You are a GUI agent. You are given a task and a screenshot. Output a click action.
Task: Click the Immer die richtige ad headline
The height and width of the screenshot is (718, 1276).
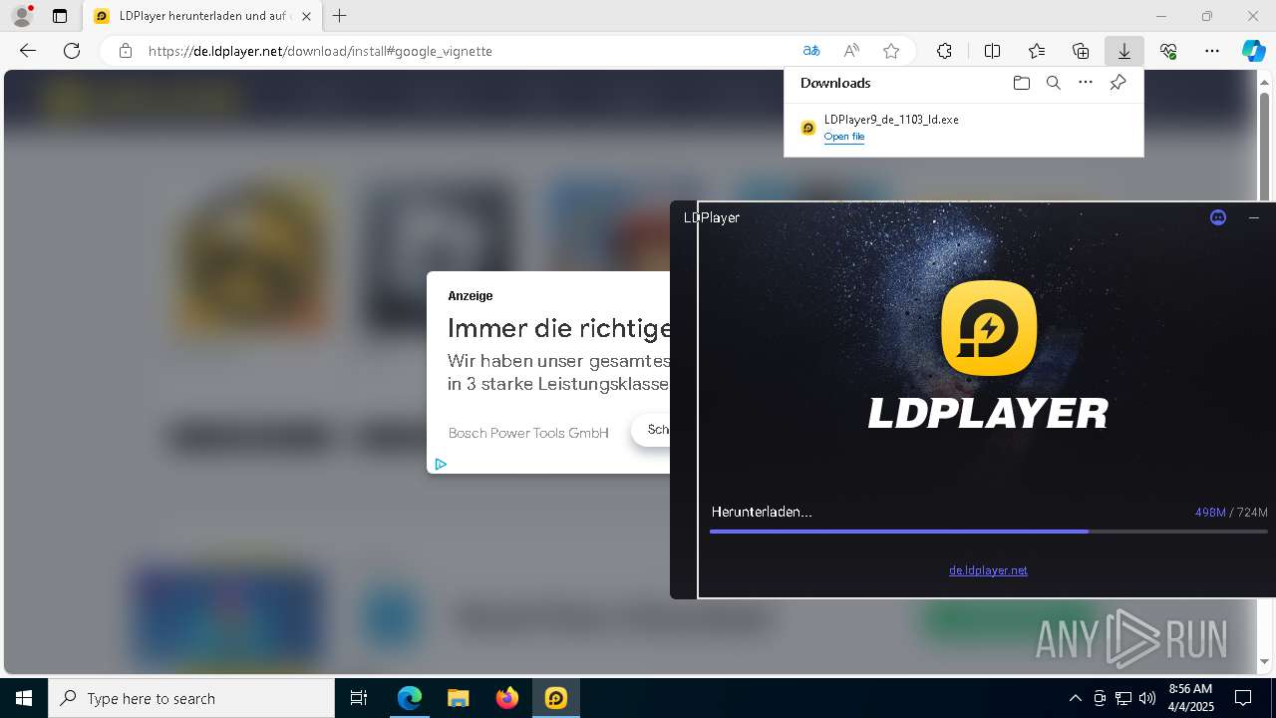click(x=558, y=328)
